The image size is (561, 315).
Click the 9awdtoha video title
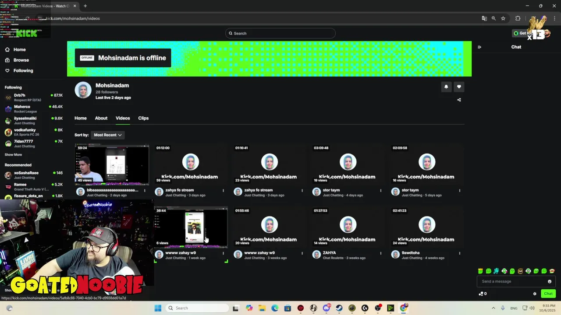pos(411,253)
